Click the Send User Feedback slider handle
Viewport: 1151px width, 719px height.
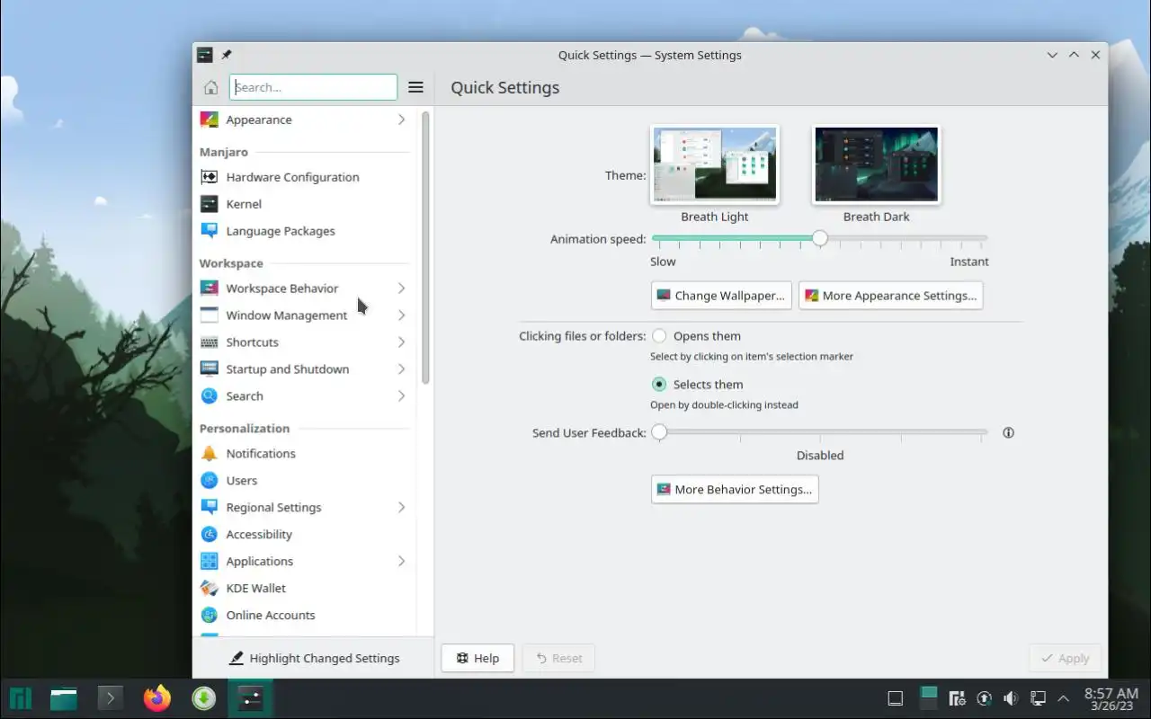click(x=659, y=432)
